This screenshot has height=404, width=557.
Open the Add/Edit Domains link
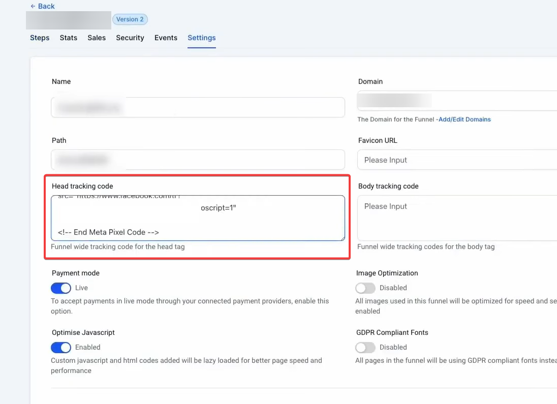click(x=466, y=119)
